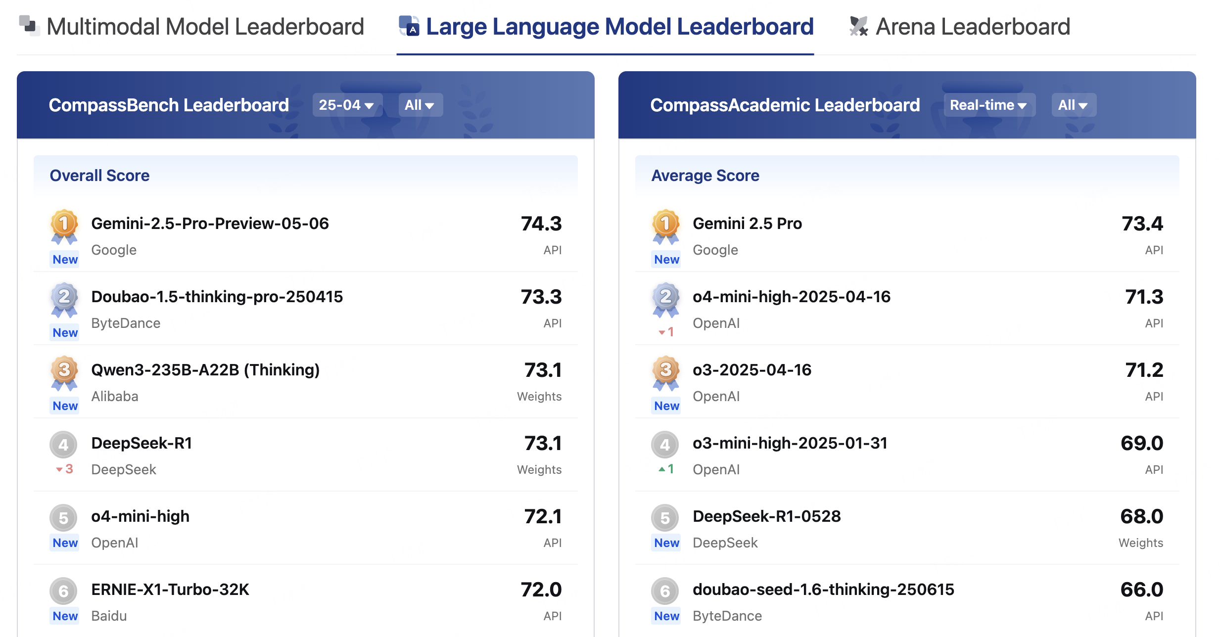Viewport: 1220px width, 637px height.
Task: Expand the All filter in CompassAcademic header
Action: 1073,105
